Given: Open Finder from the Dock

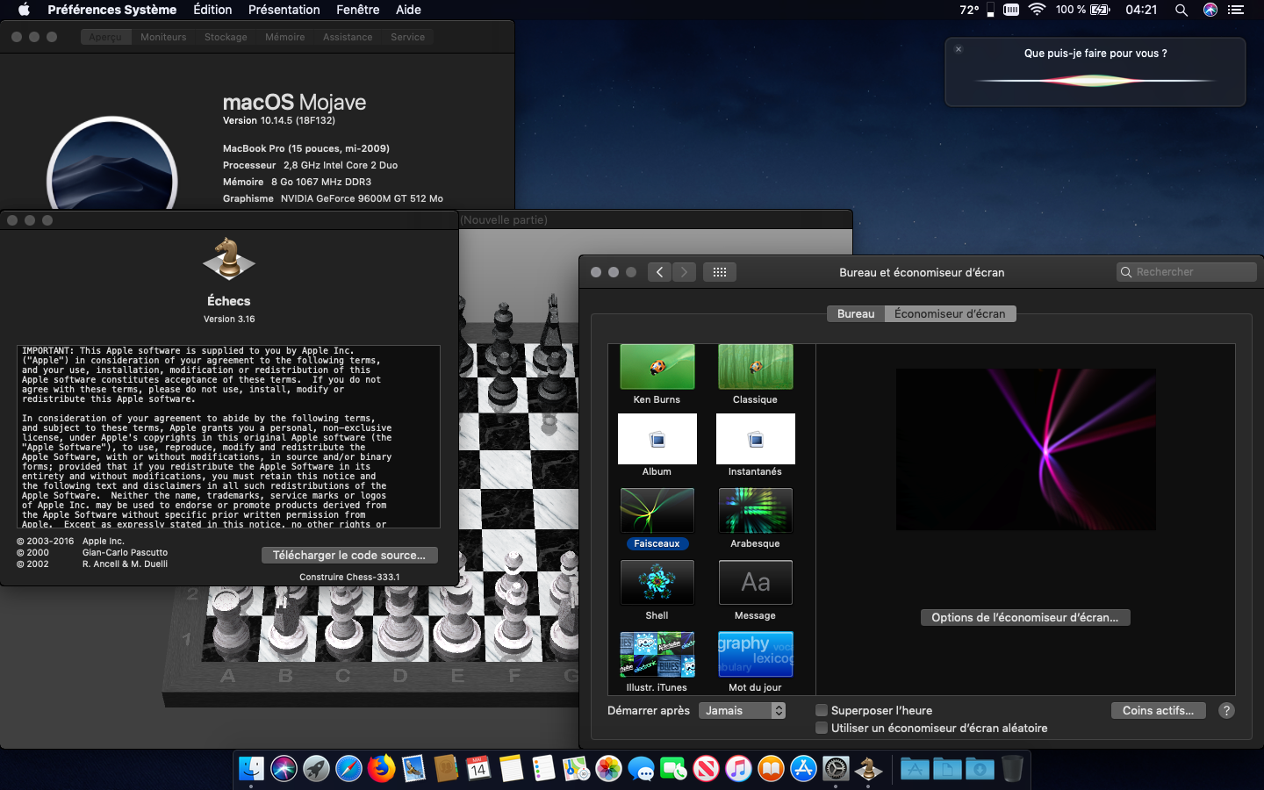Looking at the screenshot, I should 251,769.
